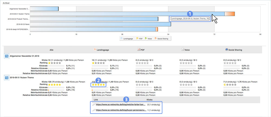Click the PDF column header icon
The width and height of the screenshot is (271, 117).
[x=138, y=50]
